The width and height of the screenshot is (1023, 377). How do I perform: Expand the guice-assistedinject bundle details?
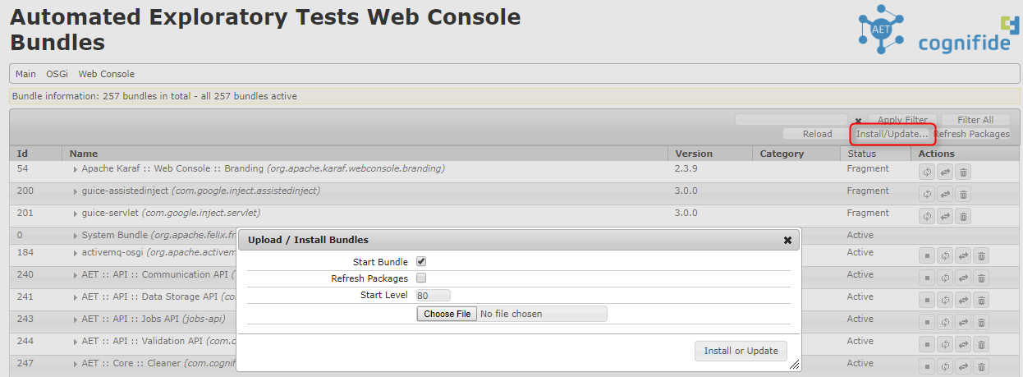coord(76,191)
